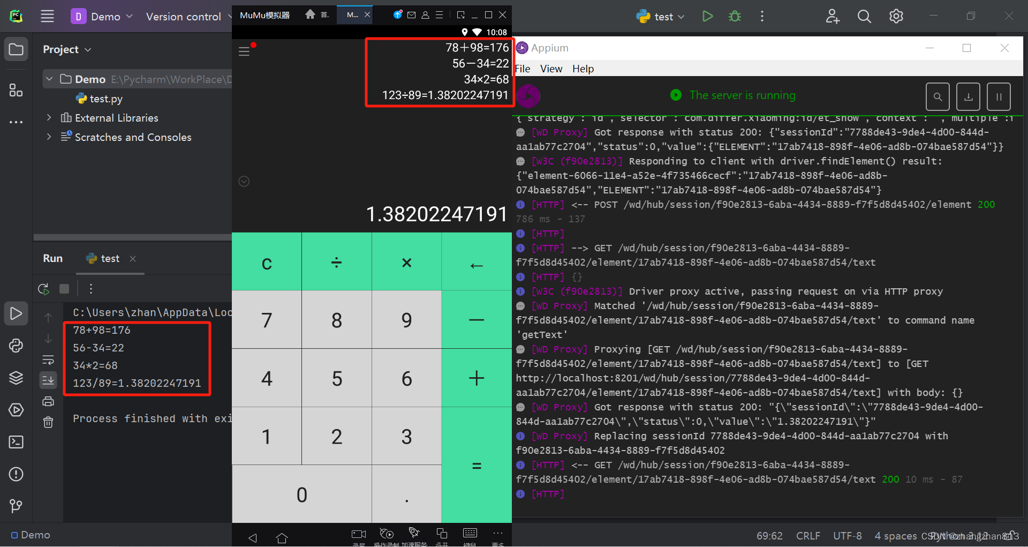Tap the calculator plus key

477,378
